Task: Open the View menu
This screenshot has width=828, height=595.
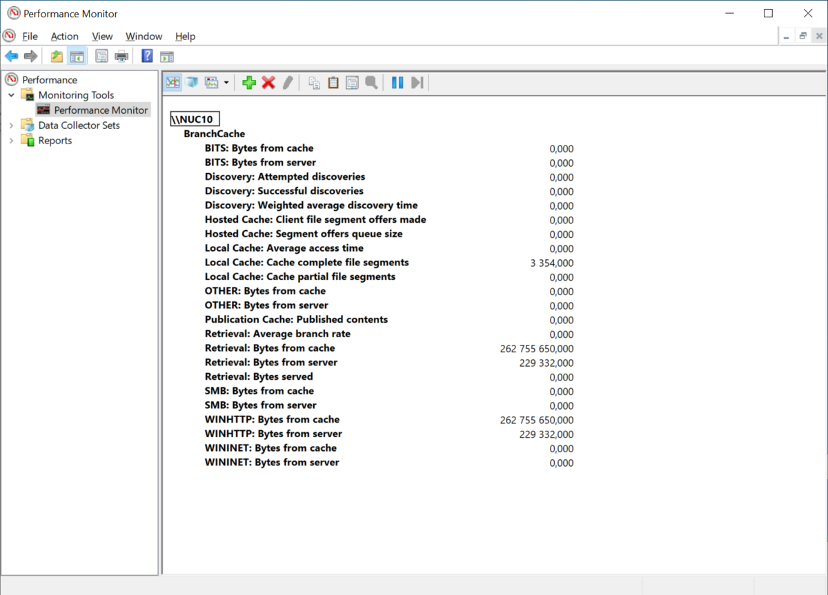Action: pyautogui.click(x=102, y=37)
